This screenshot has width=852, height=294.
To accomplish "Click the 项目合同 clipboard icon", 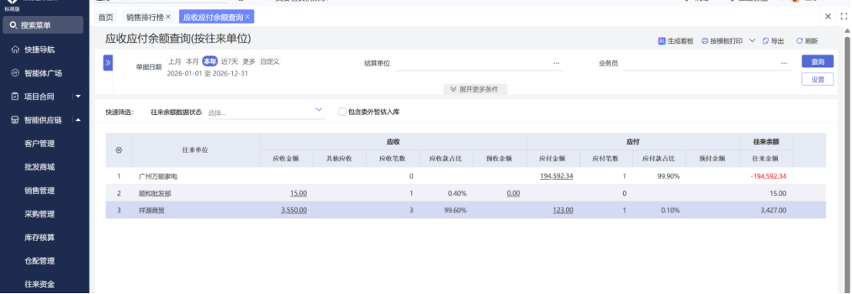I will [15, 96].
